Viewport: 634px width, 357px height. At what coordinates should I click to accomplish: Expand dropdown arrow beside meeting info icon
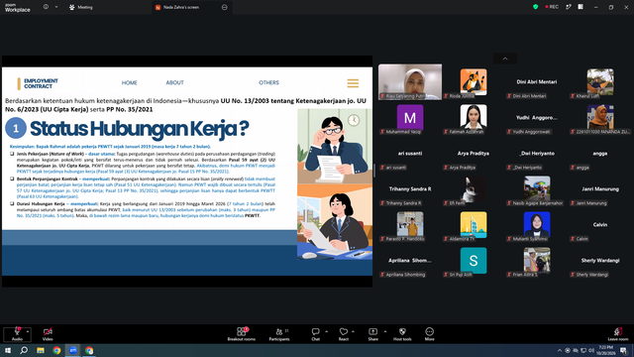[56, 7]
